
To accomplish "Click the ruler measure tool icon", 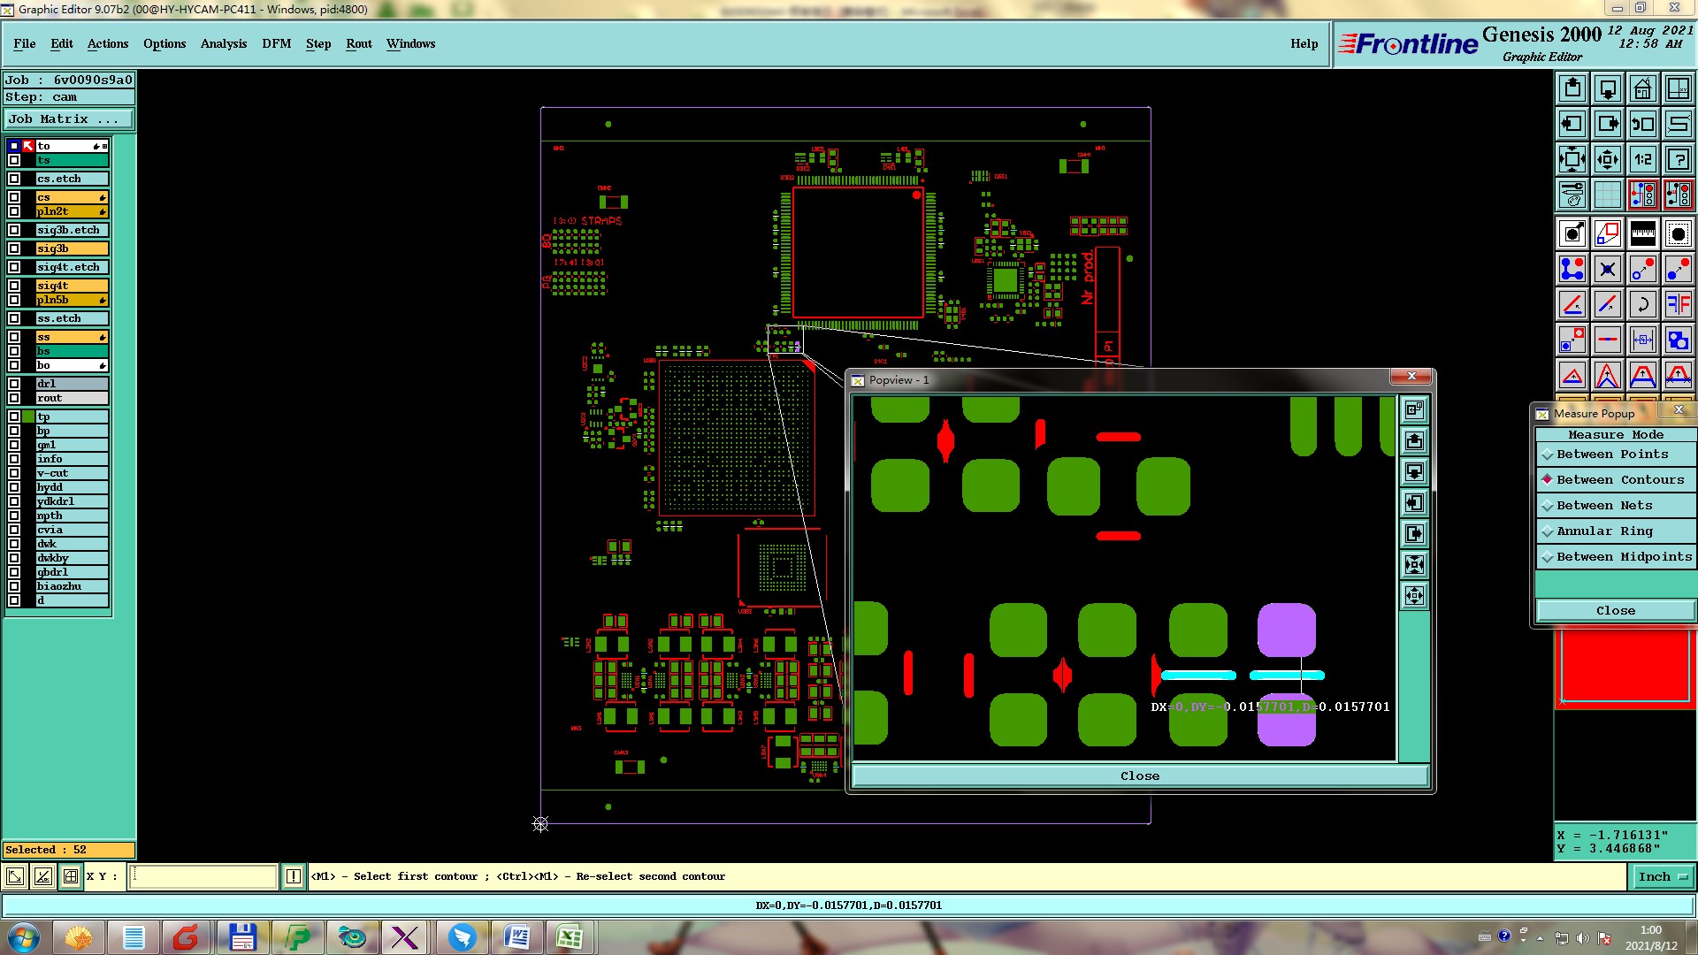I will 1642,233.
